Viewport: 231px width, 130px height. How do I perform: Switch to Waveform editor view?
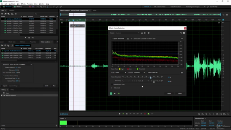7,7
